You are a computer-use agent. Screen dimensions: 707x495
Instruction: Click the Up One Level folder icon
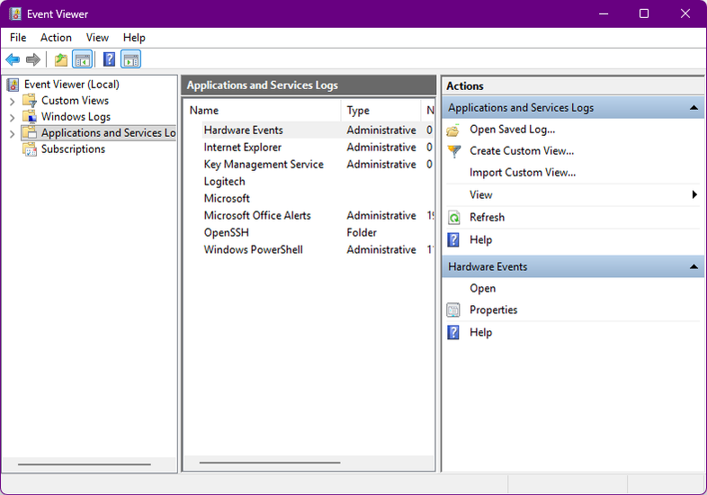point(60,59)
